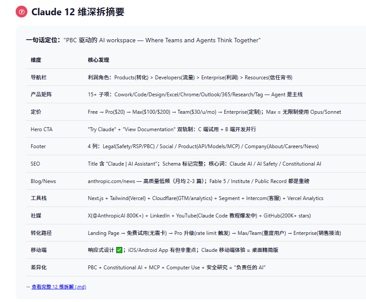Click the 核心发现 column header
This screenshot has width=366, height=302.
pyautogui.click(x=98, y=60)
